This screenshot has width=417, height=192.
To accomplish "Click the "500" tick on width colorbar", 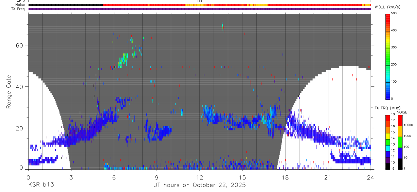I will (x=394, y=13).
